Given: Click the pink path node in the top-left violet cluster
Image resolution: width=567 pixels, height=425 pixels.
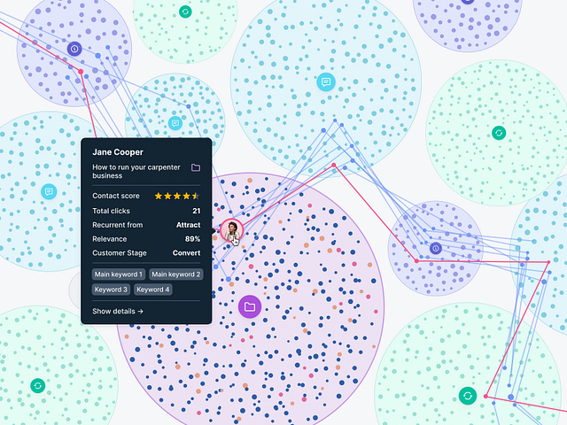Looking at the screenshot, I should tap(81, 72).
